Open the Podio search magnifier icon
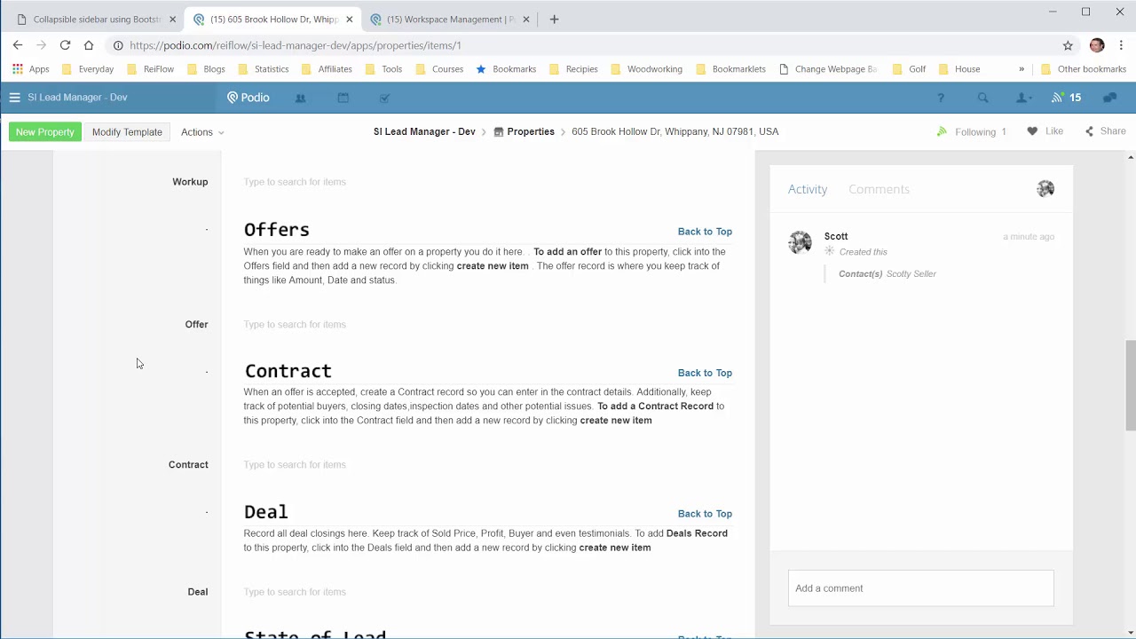 (982, 98)
